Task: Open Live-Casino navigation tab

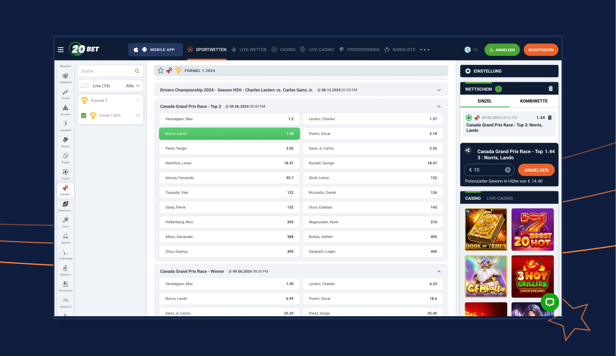Action: point(317,50)
